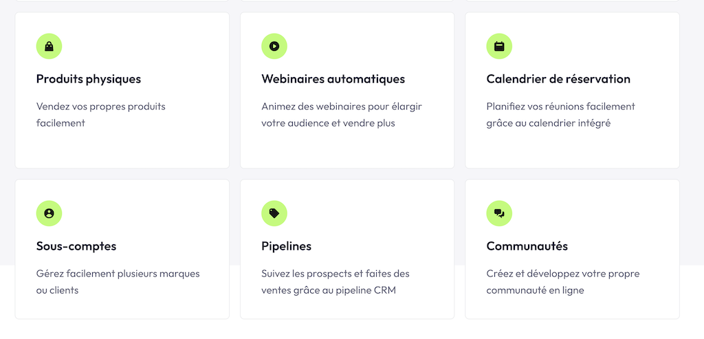Click 'grâce au calendrier intégré' text line

[548, 123]
